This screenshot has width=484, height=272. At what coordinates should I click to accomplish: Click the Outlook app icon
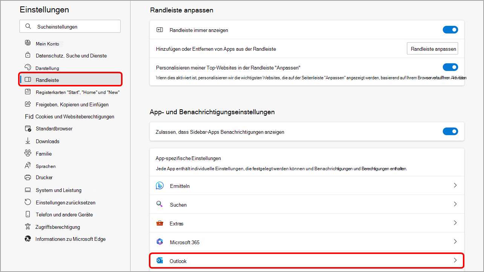point(159,261)
